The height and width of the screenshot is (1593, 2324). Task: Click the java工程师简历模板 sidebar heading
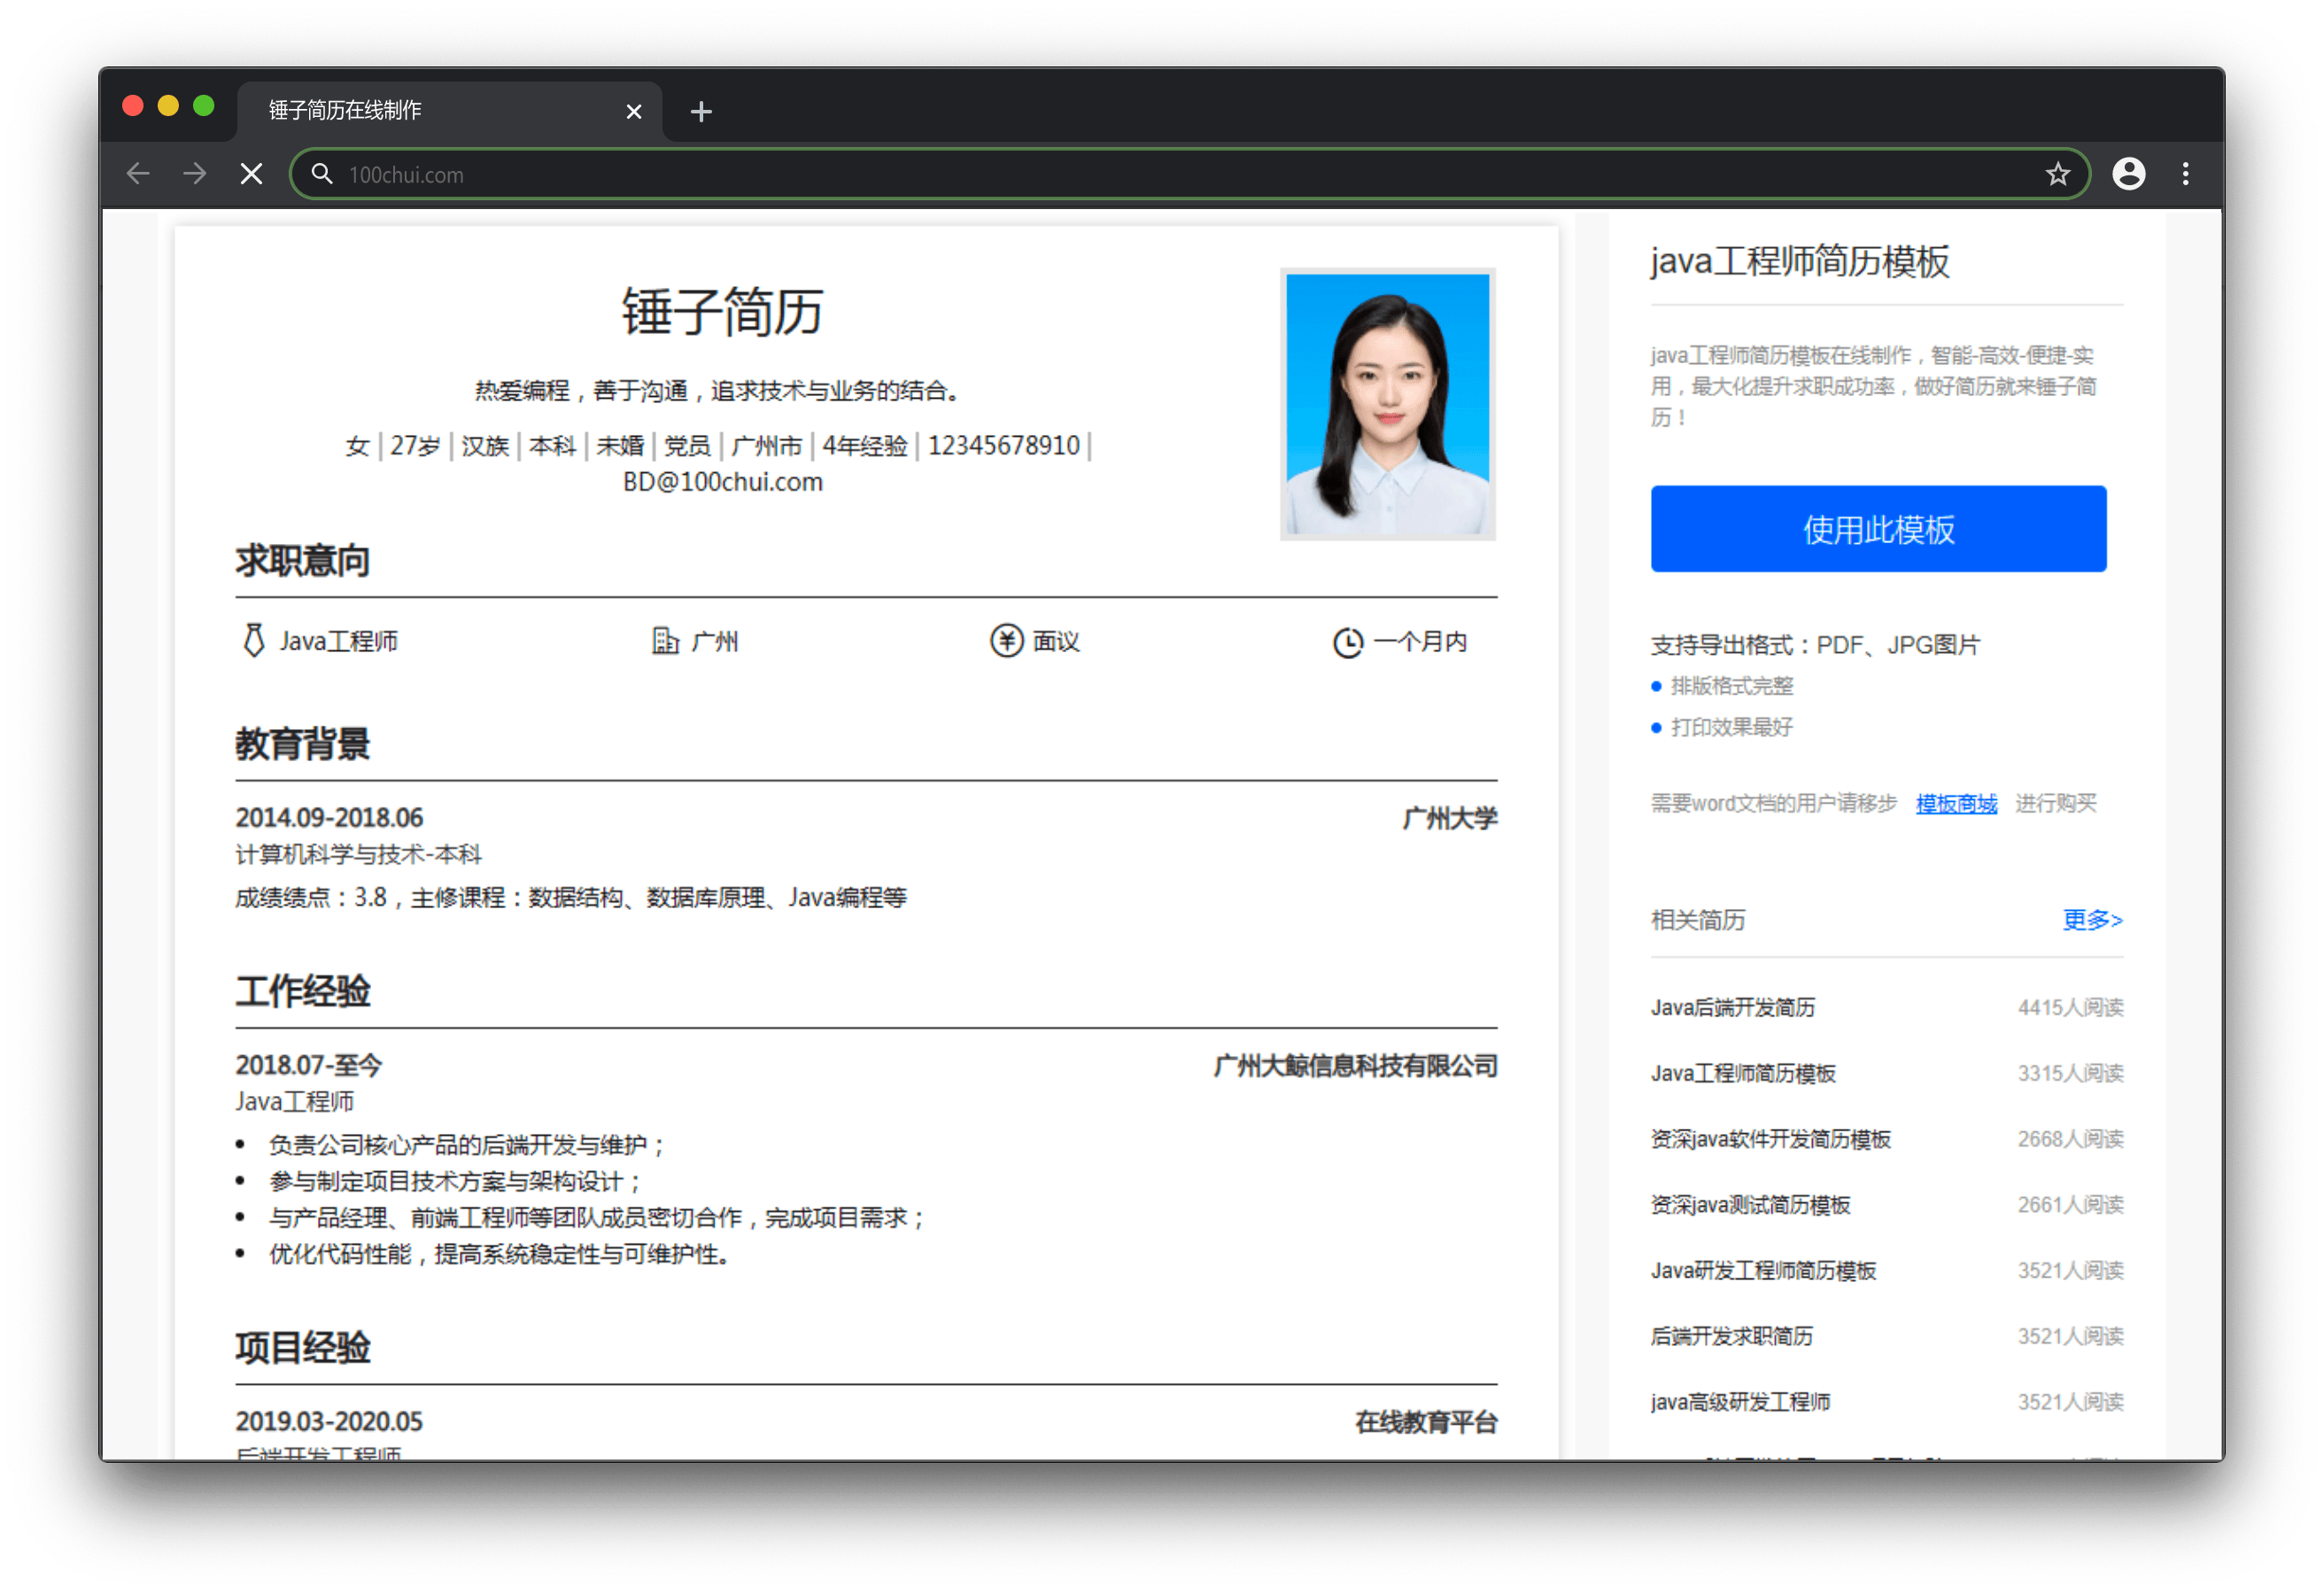(1799, 262)
